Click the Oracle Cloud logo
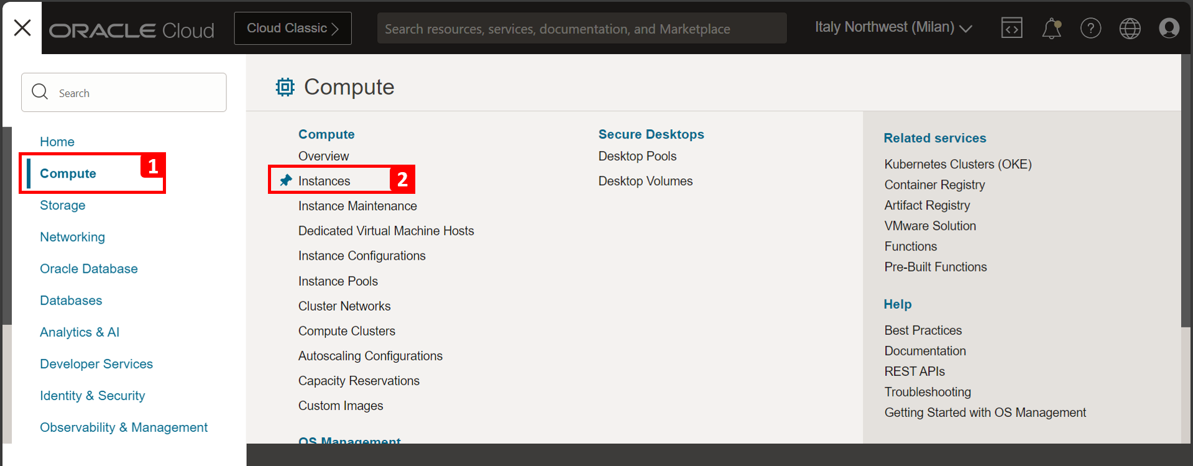The width and height of the screenshot is (1193, 466). point(132,30)
